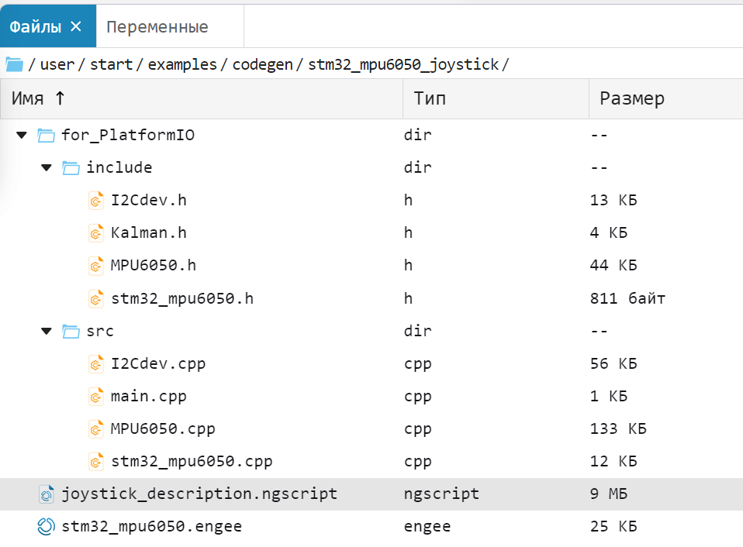Close the Файлы tab

click(75, 26)
